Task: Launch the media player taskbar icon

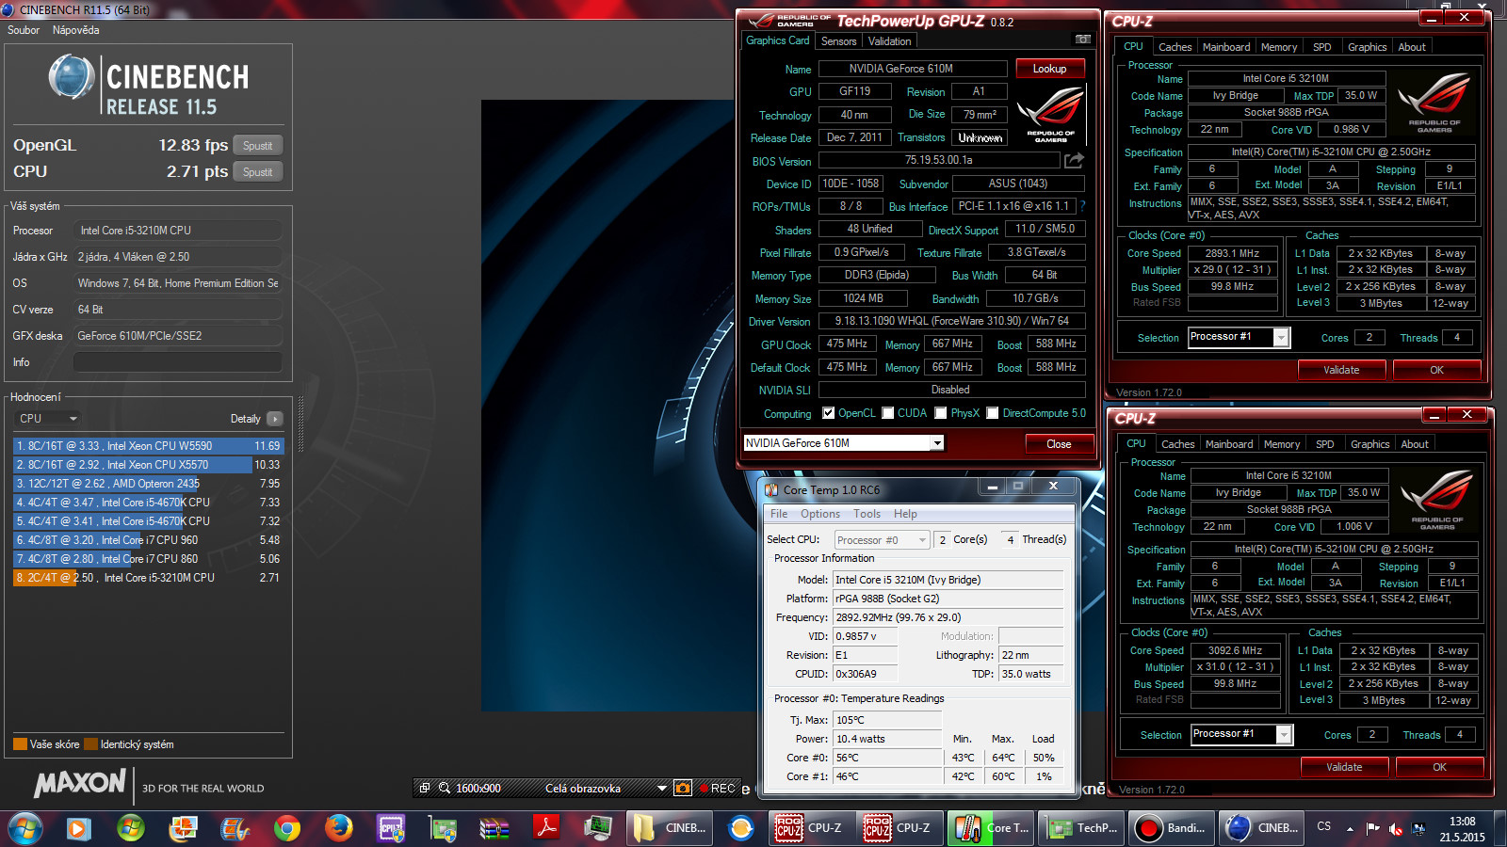Action: pyautogui.click(x=78, y=828)
